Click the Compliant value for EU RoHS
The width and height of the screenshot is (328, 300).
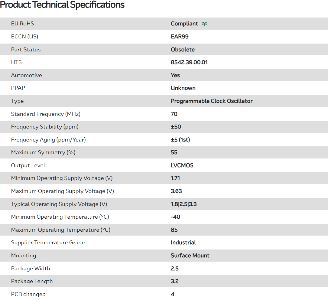[x=184, y=24]
